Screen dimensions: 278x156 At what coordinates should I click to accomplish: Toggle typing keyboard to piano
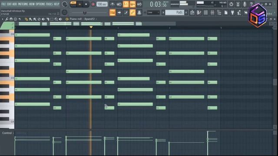point(113,13)
